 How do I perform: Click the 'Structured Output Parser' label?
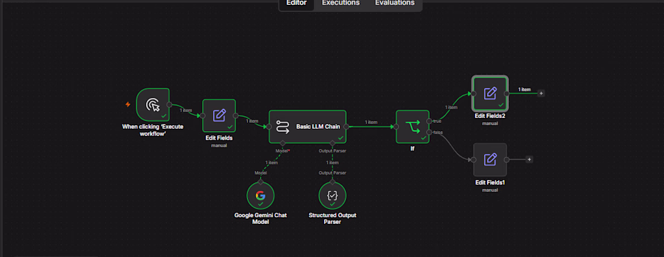[333, 218]
